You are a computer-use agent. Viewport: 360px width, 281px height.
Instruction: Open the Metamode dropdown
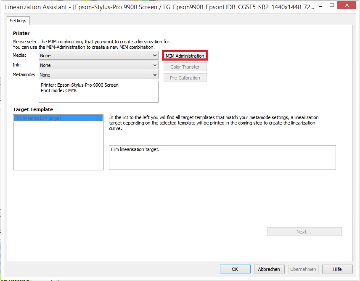pos(98,74)
